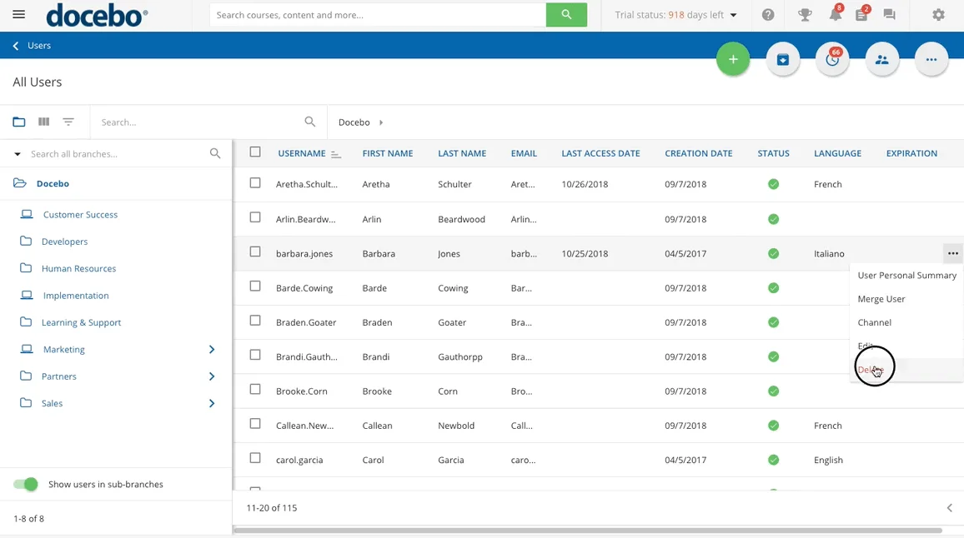Sort by First Name column header
Screen dimensions: 964x538
click(x=387, y=153)
